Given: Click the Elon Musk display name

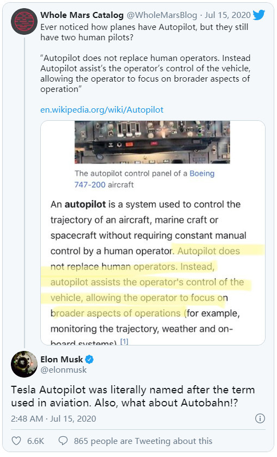Looking at the screenshot, I should pyautogui.click(x=61, y=360).
